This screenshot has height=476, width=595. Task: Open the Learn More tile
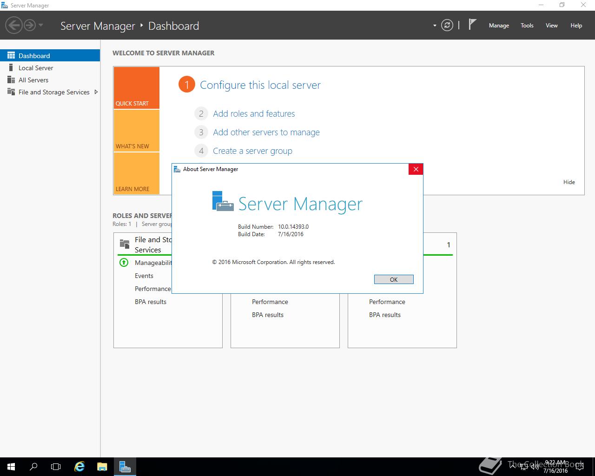(137, 173)
